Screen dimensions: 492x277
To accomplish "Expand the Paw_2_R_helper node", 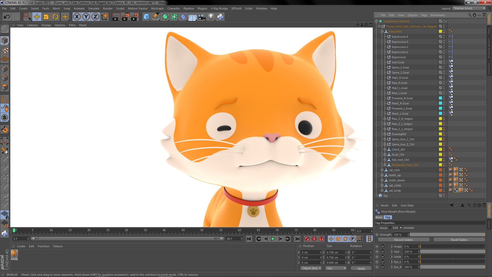I will [385, 119].
